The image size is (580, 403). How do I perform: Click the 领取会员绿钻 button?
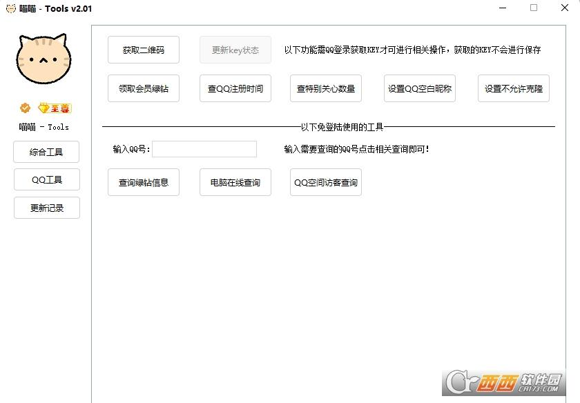(x=144, y=88)
